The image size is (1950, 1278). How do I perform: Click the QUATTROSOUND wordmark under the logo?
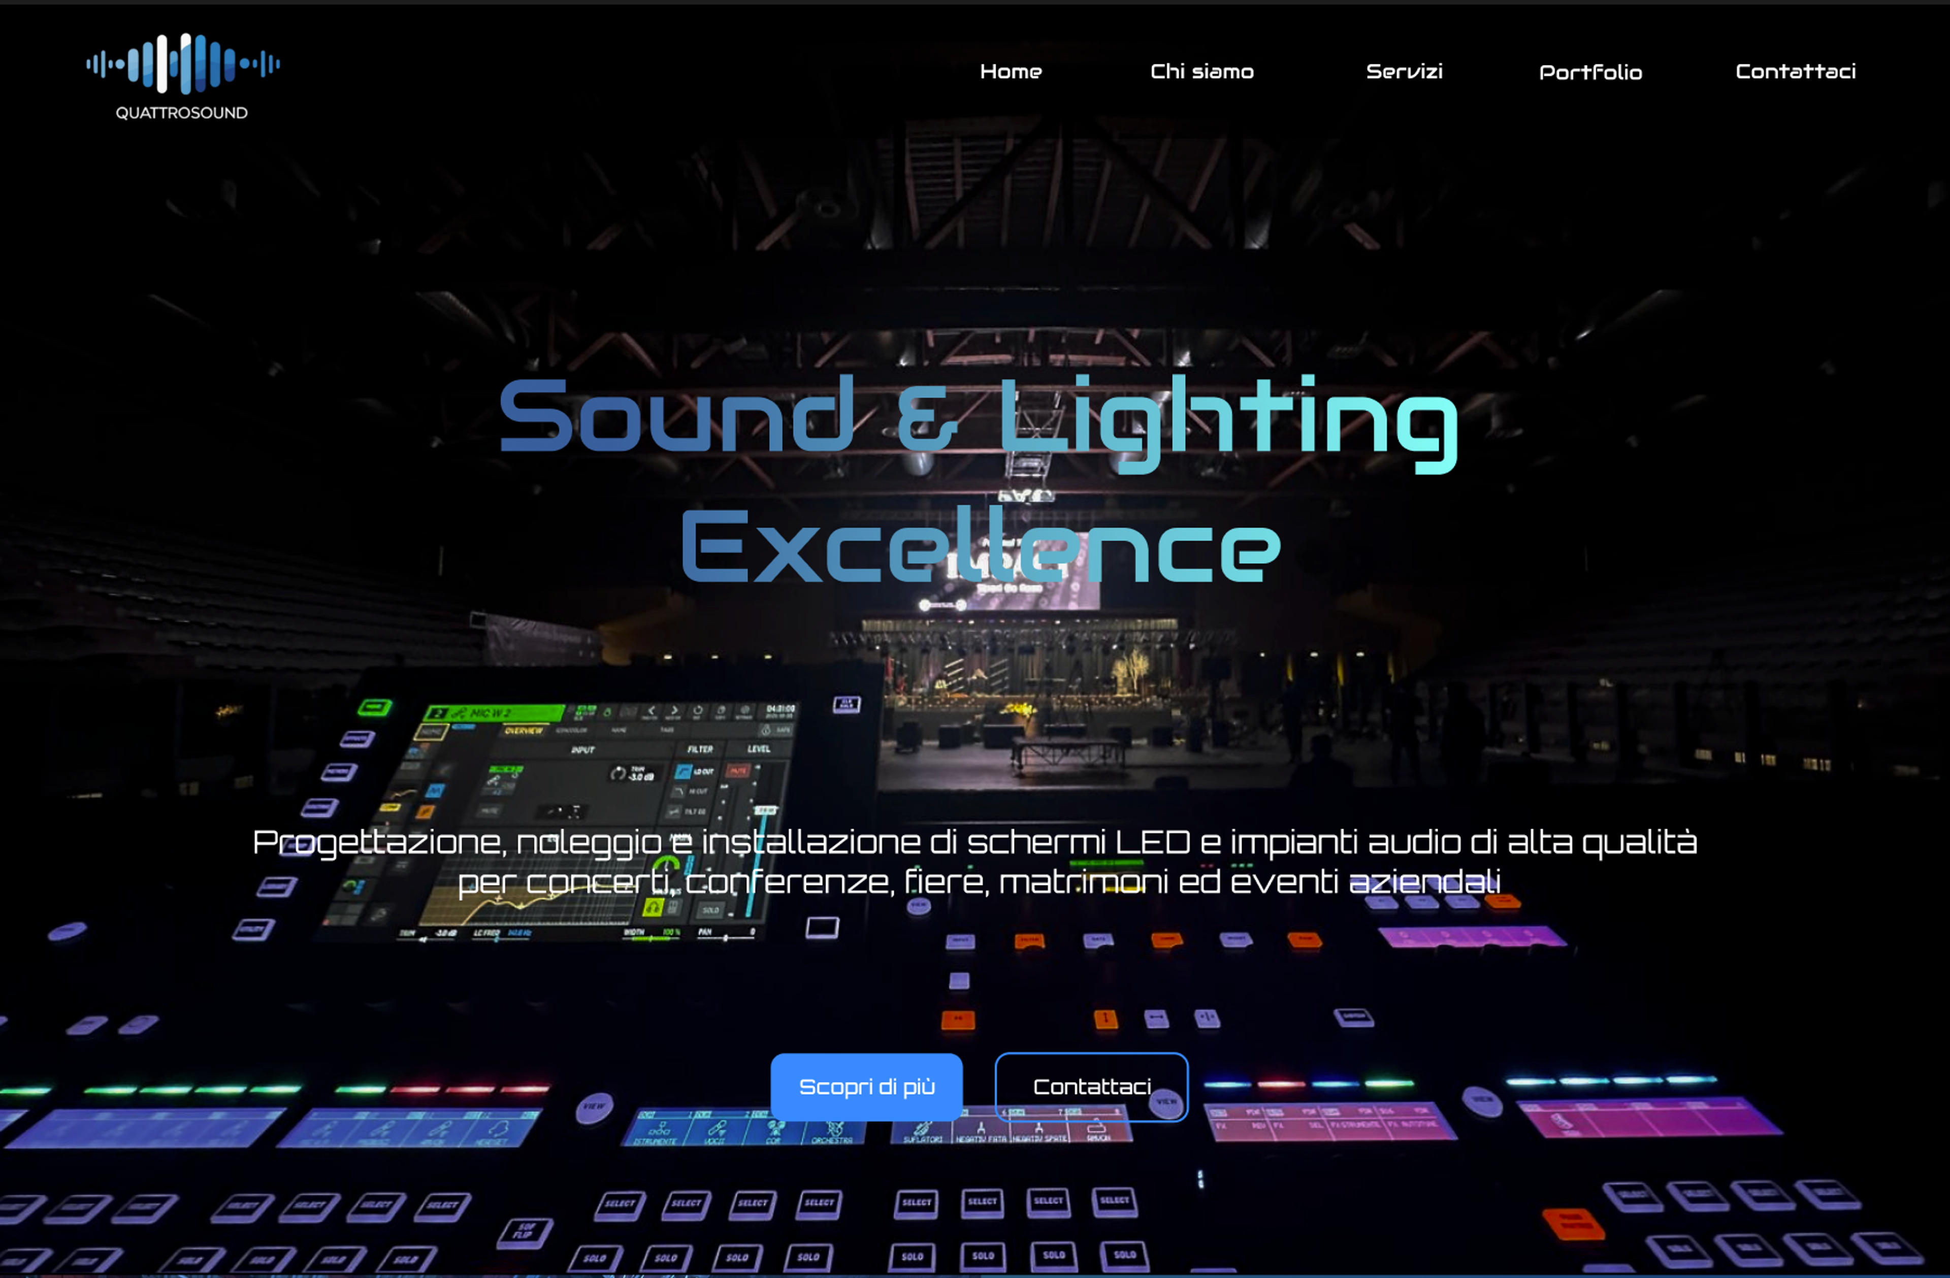[x=181, y=113]
